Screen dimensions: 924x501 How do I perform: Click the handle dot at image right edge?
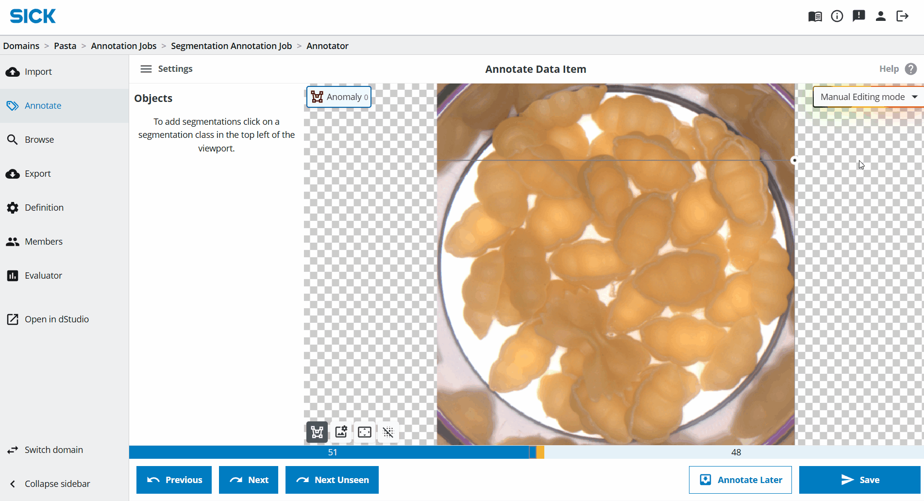pyautogui.click(x=794, y=160)
